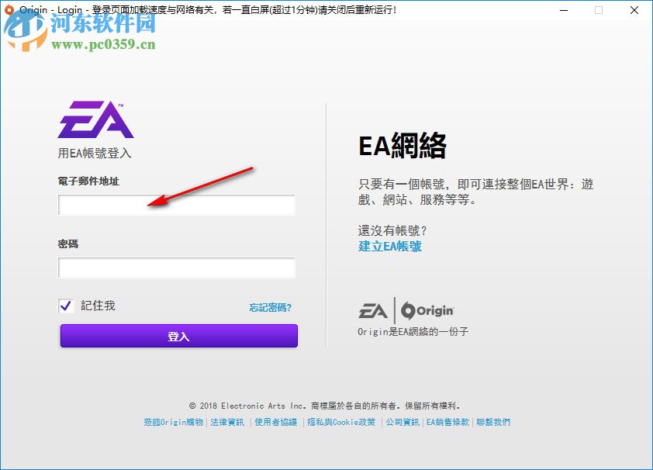653x470 pixels.
Task: Click the 電子郵件地址 email input field
Action: [x=177, y=204]
